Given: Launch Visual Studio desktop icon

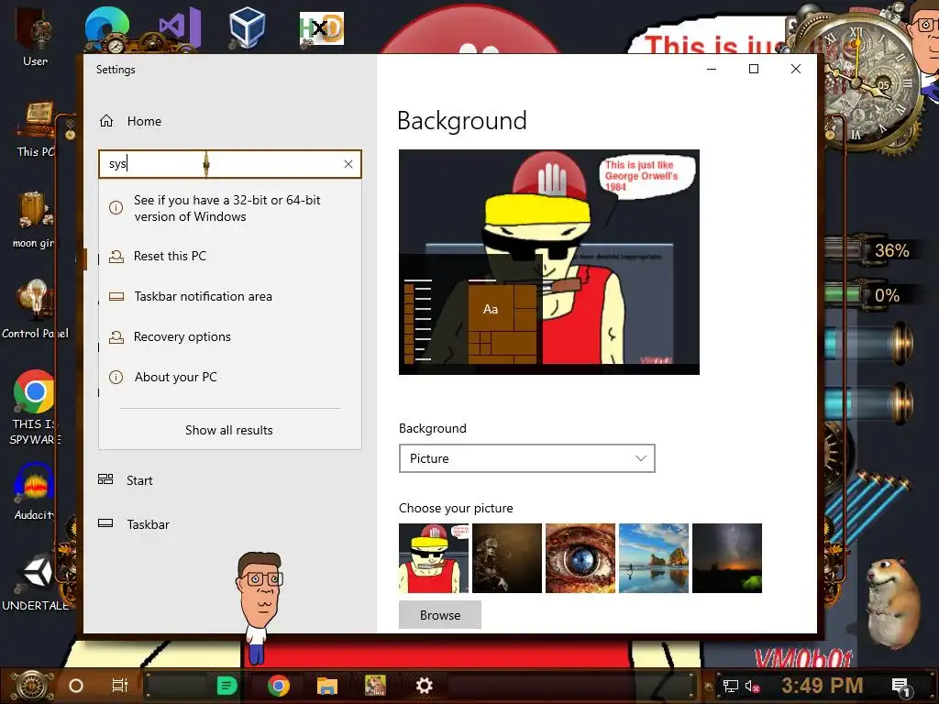Looking at the screenshot, I should [x=180, y=27].
